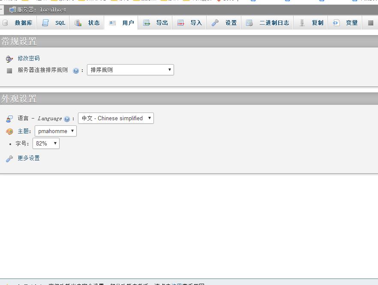
Task: Open the pmahomme theme dropdown
Action: [56, 131]
